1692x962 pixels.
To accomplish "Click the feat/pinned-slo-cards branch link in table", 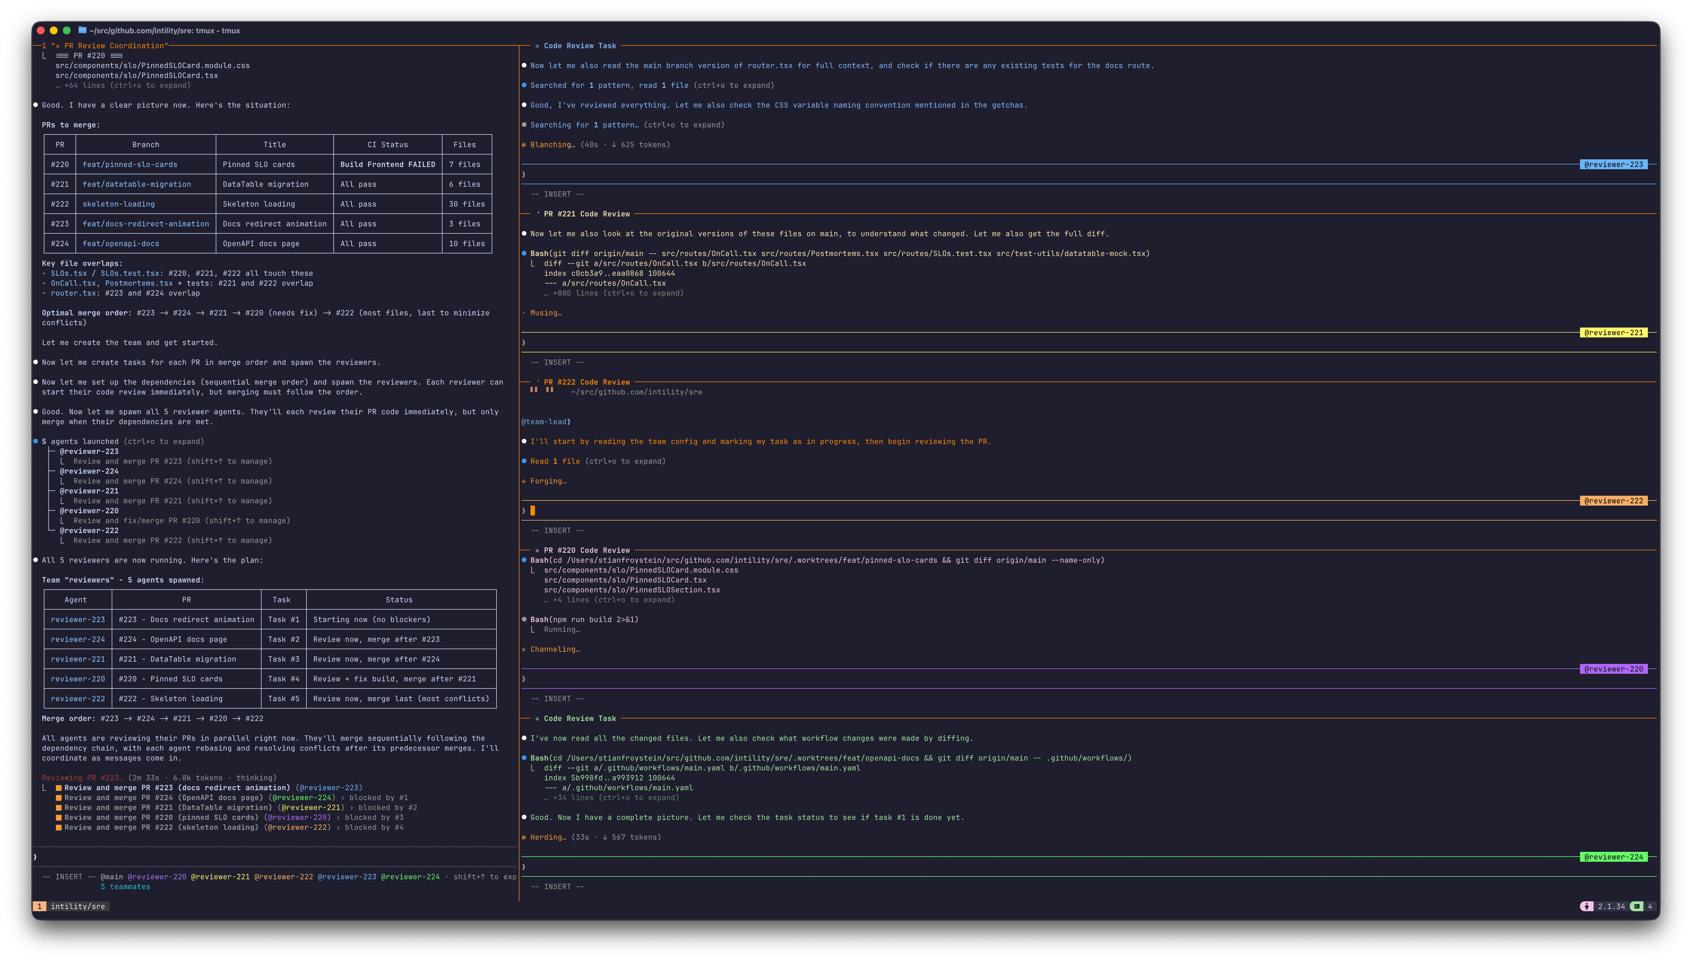I will coord(130,165).
